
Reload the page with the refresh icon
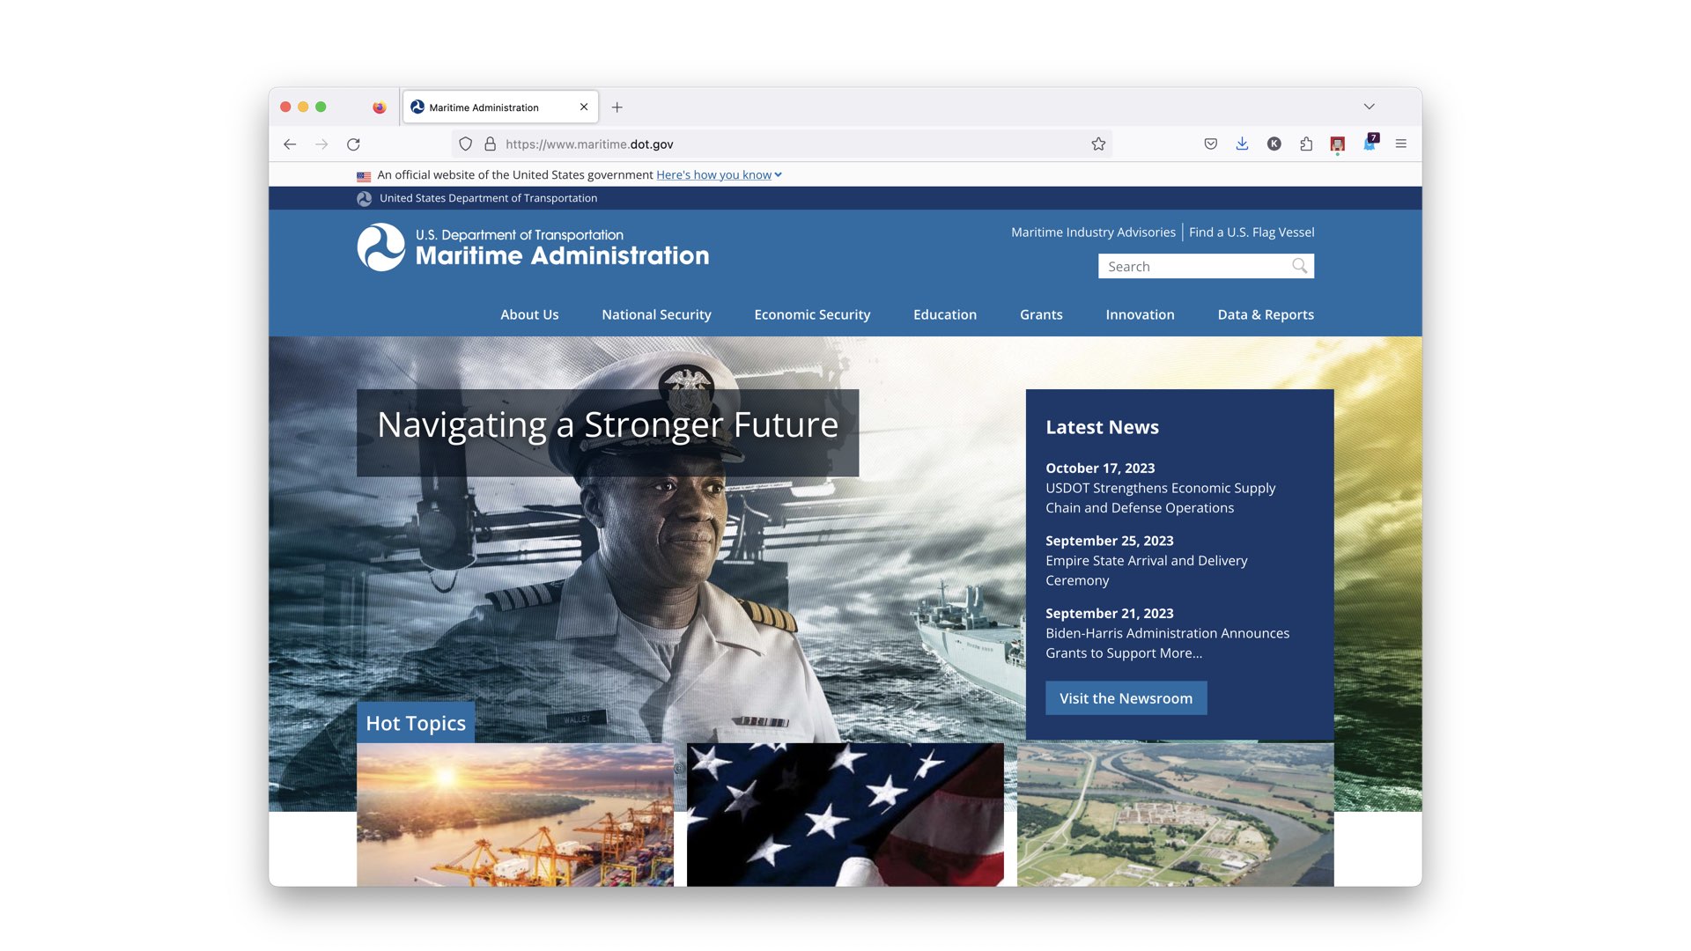[x=353, y=144]
